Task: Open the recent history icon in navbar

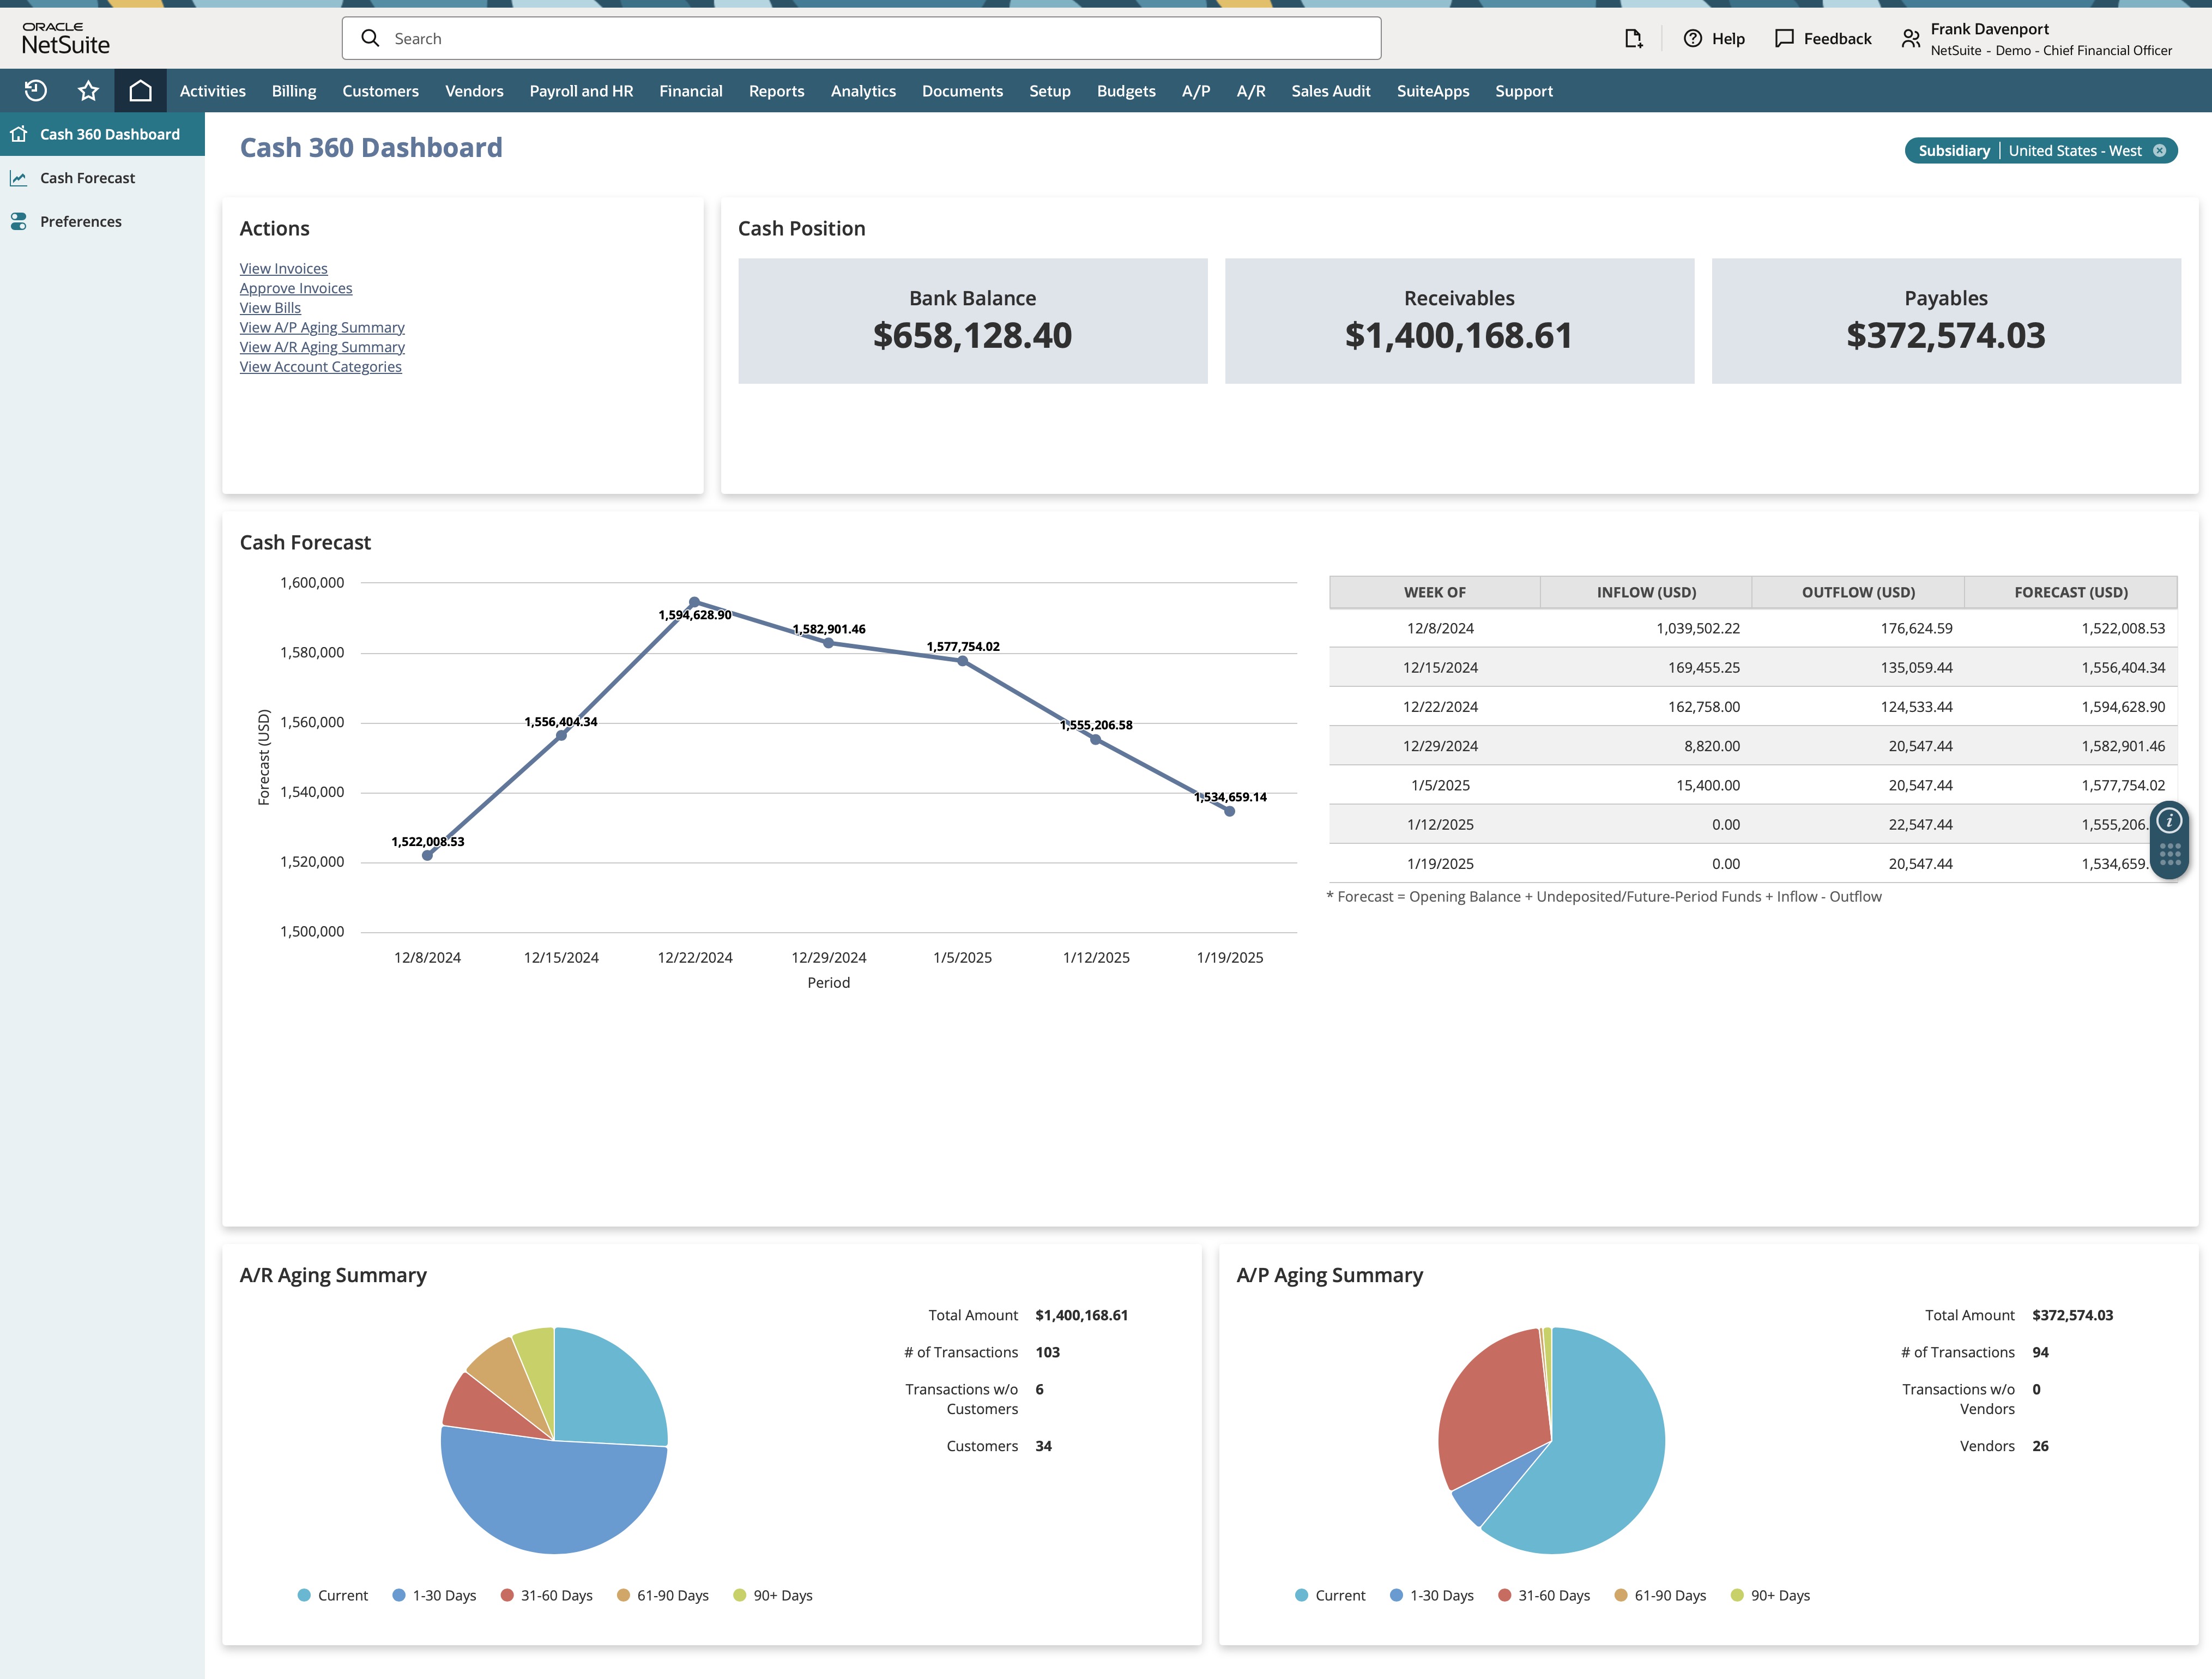Action: pos(36,90)
